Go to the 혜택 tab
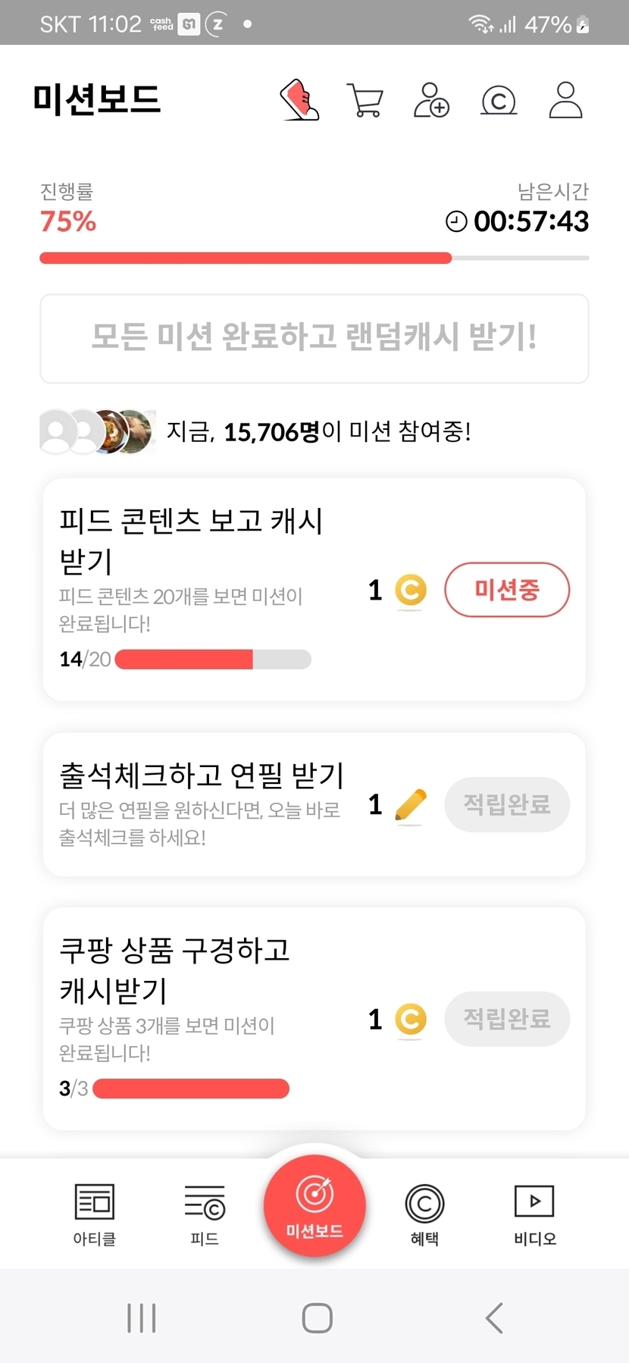This screenshot has height=1363, width=629. pos(424,1214)
